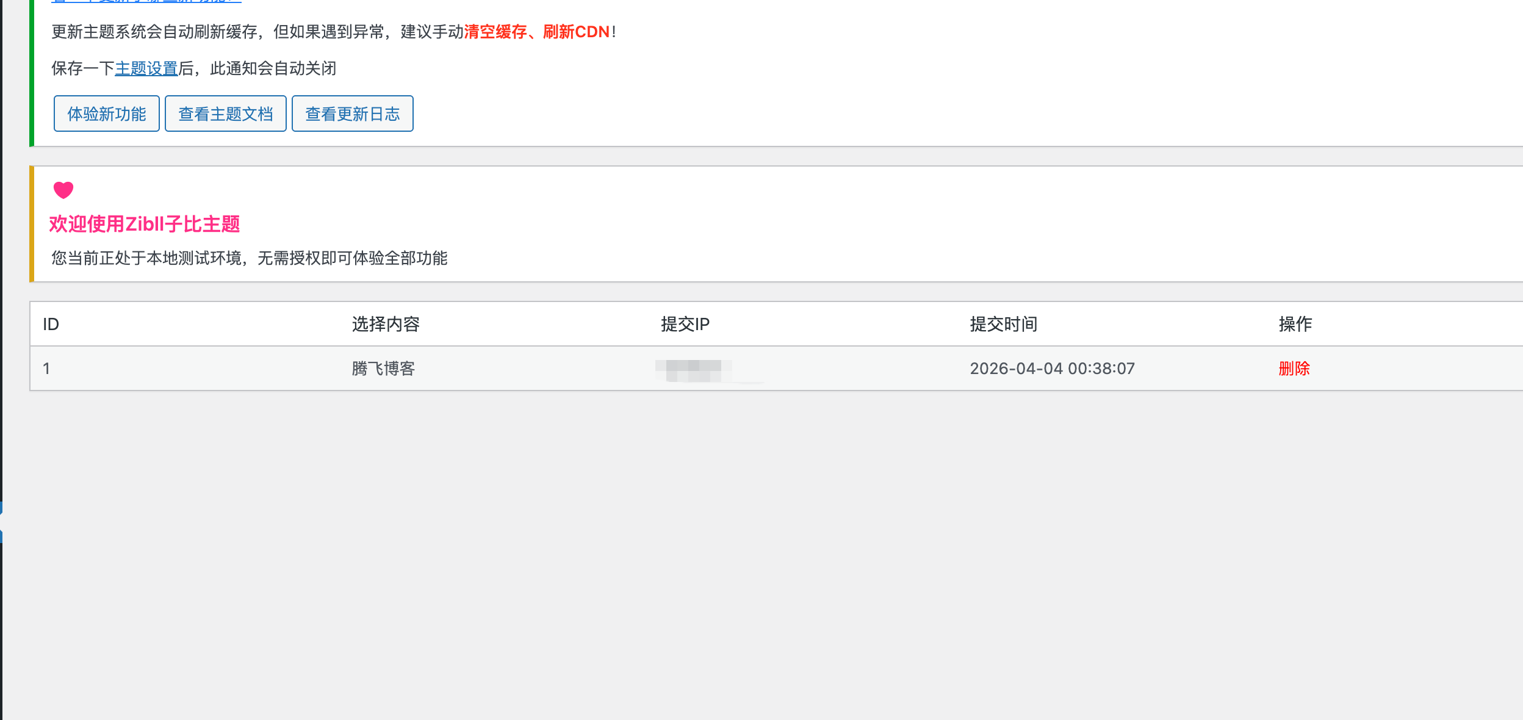Click the 腾飞博客 entry in the table

pyautogui.click(x=382, y=369)
